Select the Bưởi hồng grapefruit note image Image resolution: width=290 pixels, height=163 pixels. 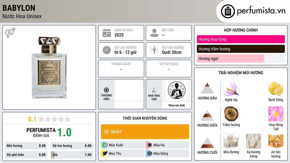[x=276, y=89]
